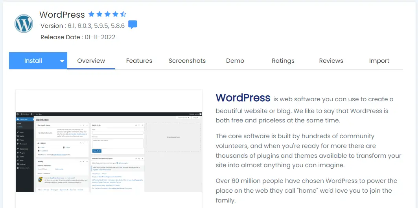This screenshot has width=418, height=208.
Task: Switch to the Import tab
Action: coord(379,61)
